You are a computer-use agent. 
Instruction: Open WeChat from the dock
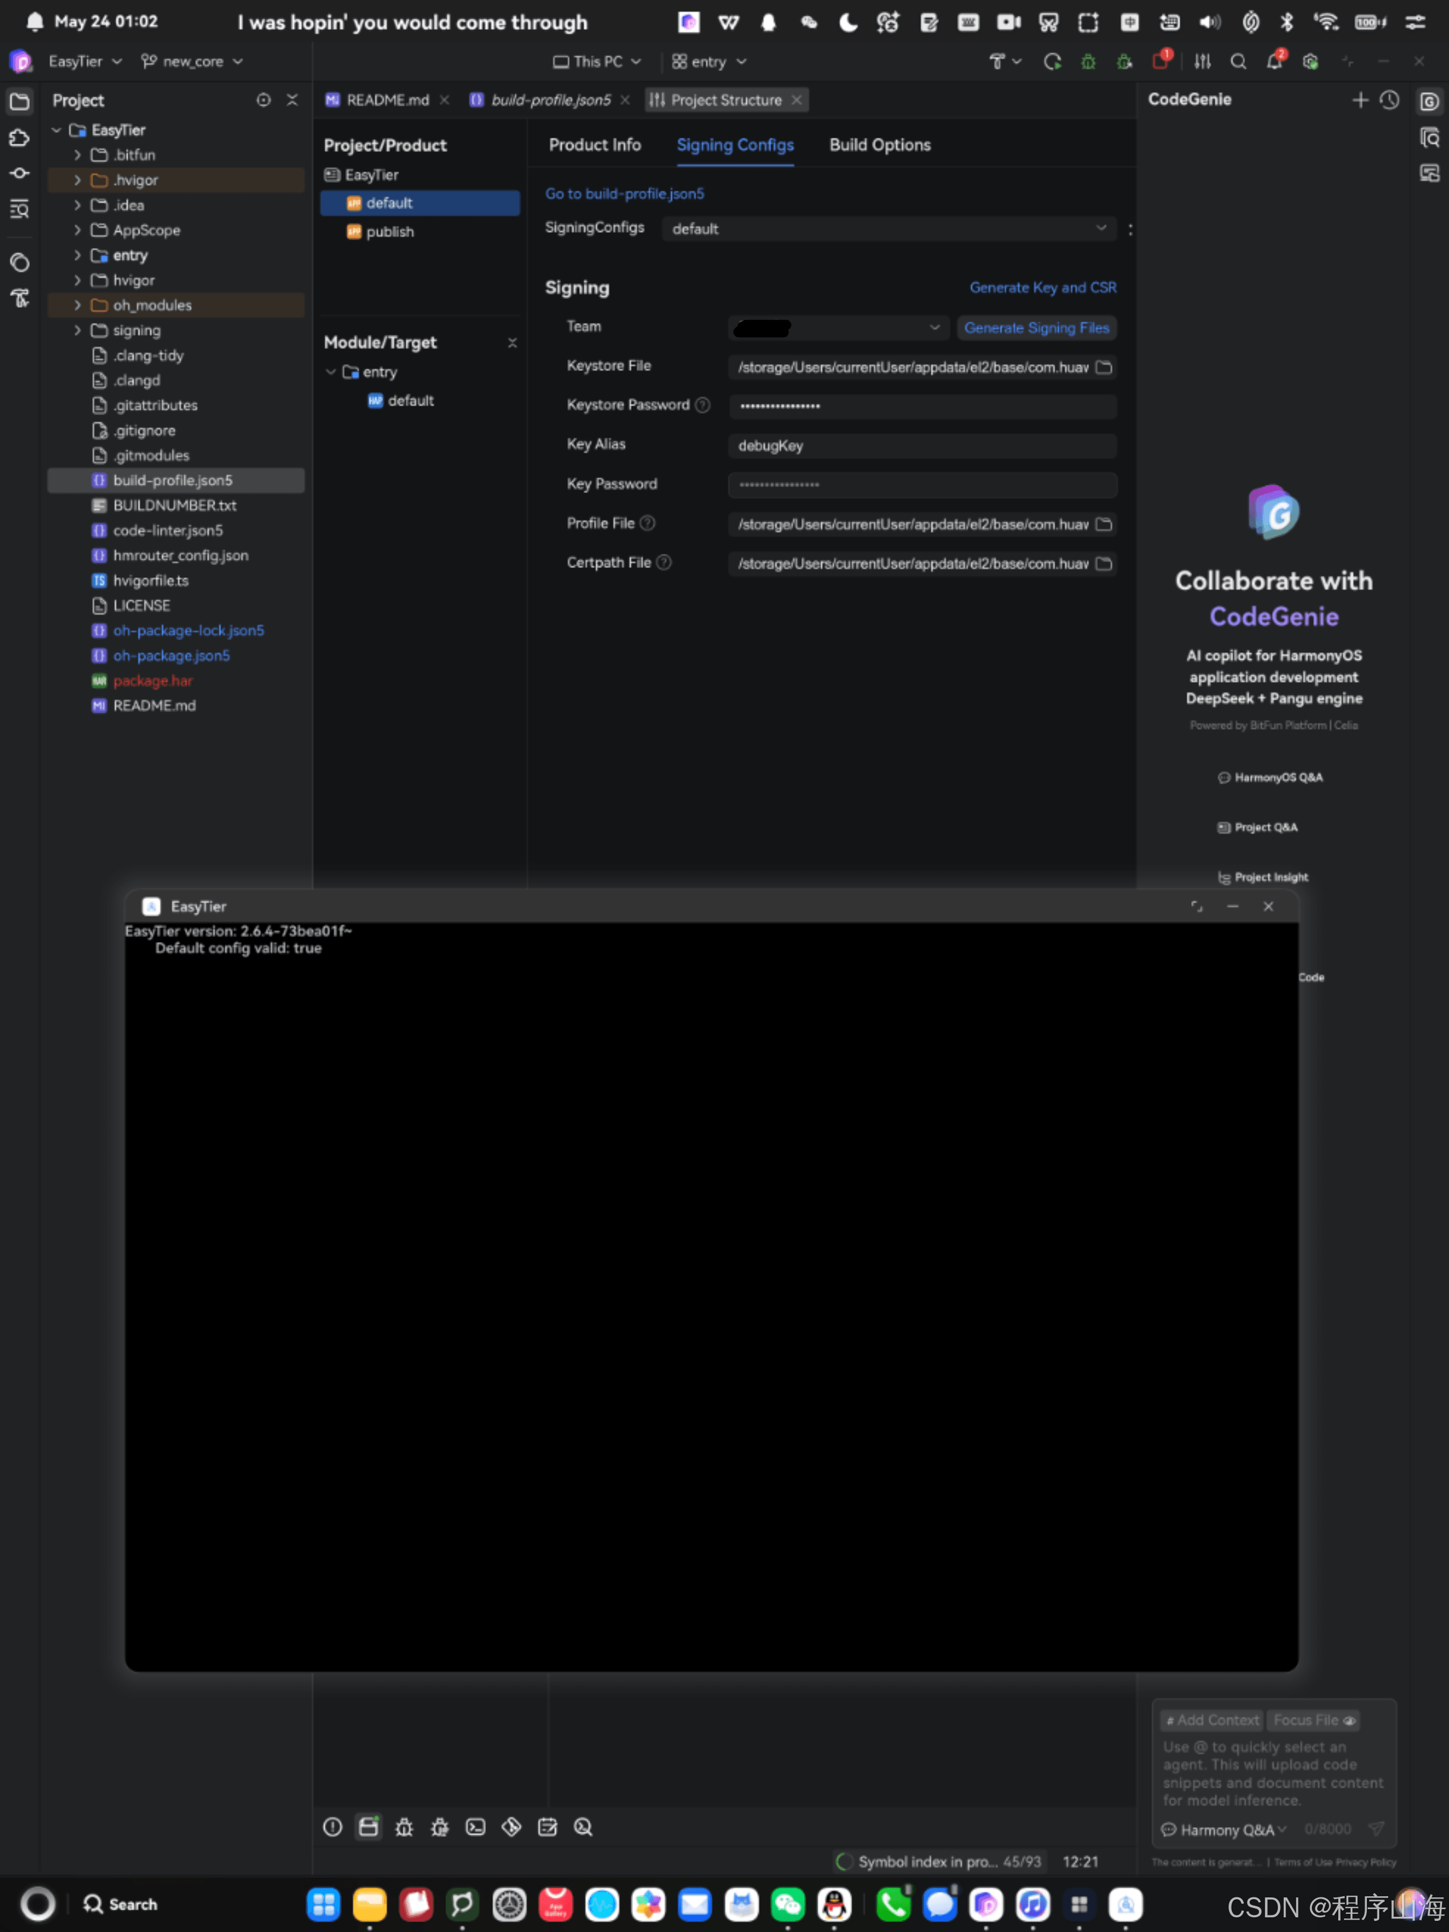pyautogui.click(x=788, y=1904)
